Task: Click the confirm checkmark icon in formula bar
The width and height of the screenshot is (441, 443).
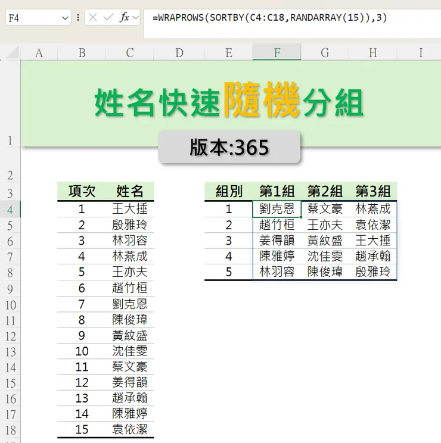Action: (x=108, y=17)
